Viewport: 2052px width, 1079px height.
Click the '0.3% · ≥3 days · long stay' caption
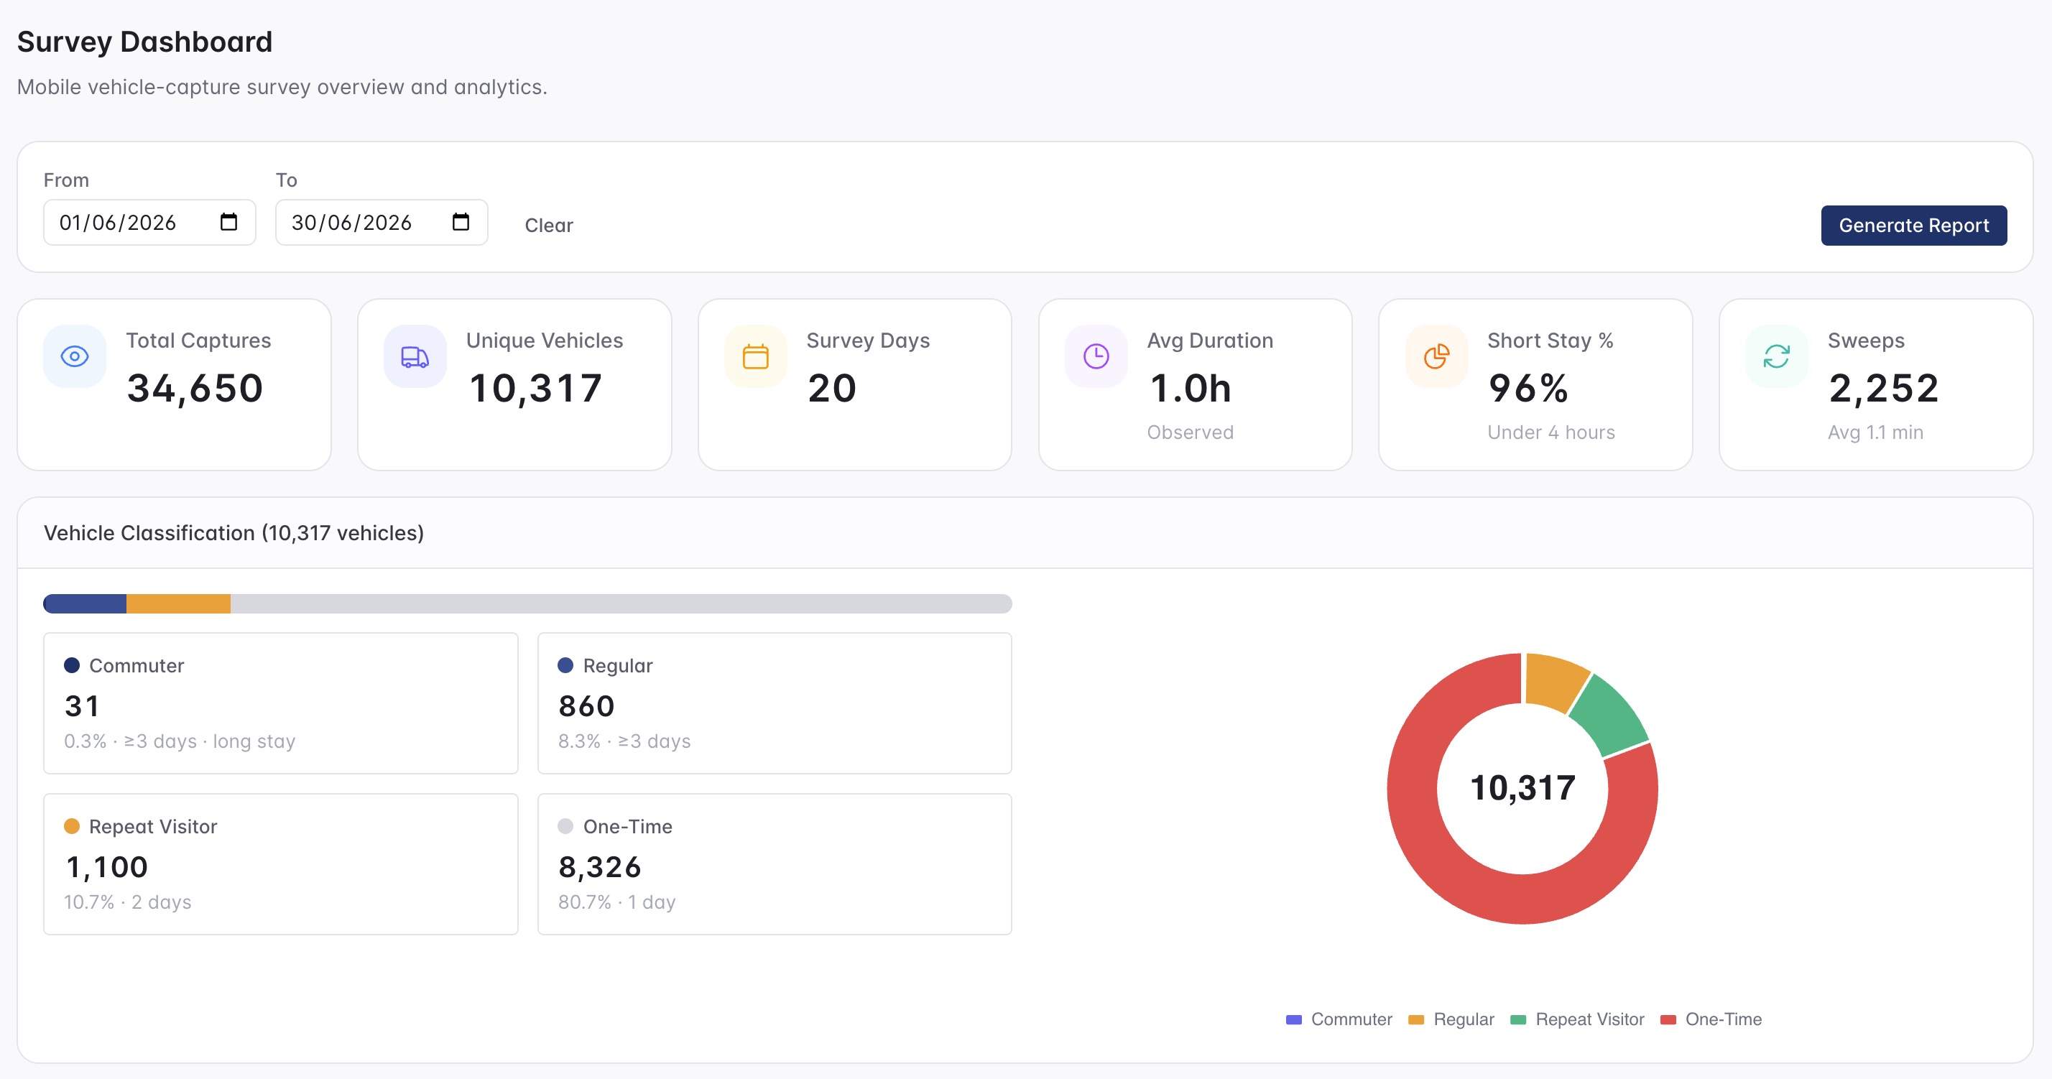point(179,741)
